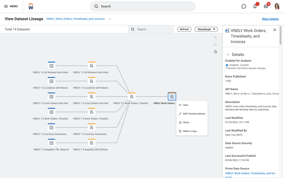This screenshot has width=285, height=178.
Task: Zoom out on the lineage canvas
Action: [215, 45]
